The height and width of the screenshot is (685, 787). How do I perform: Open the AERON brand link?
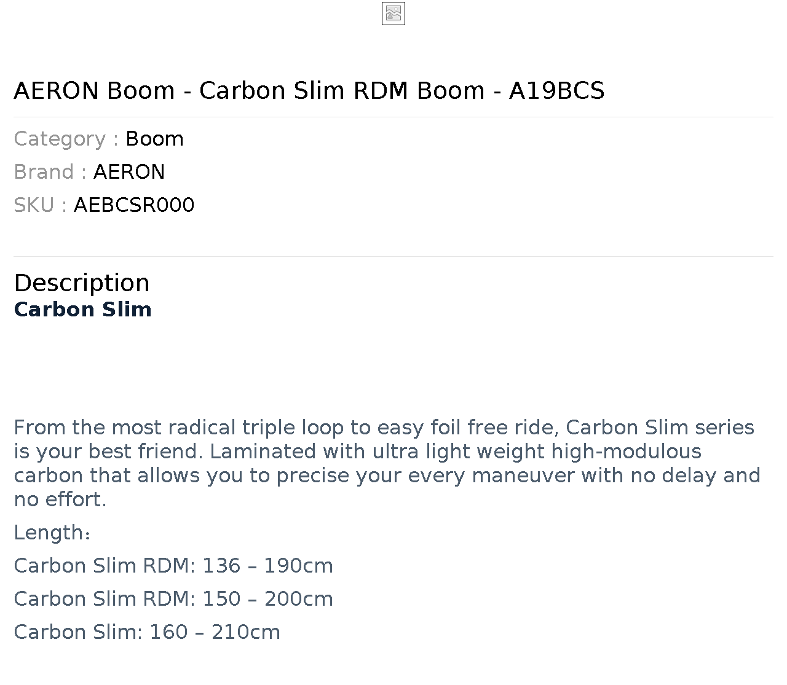(x=129, y=172)
